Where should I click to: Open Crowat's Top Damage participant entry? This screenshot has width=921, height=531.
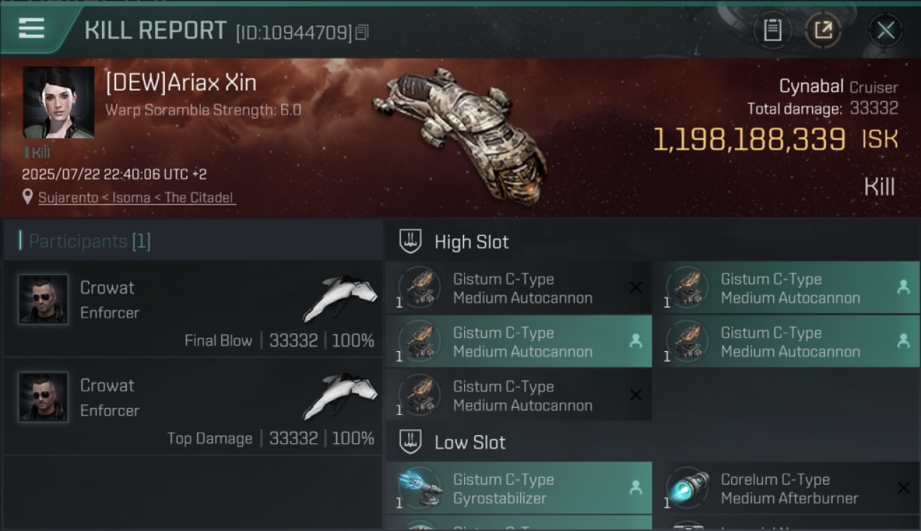click(x=193, y=406)
